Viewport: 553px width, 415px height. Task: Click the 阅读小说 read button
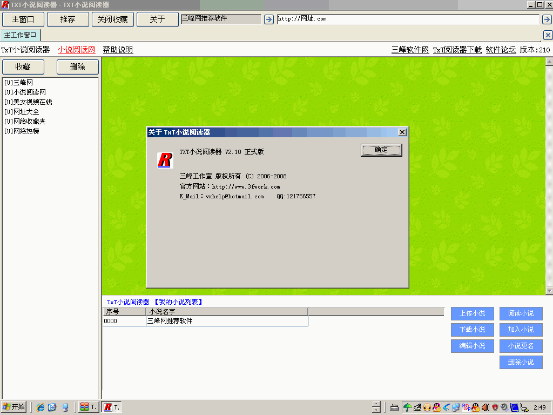(521, 313)
